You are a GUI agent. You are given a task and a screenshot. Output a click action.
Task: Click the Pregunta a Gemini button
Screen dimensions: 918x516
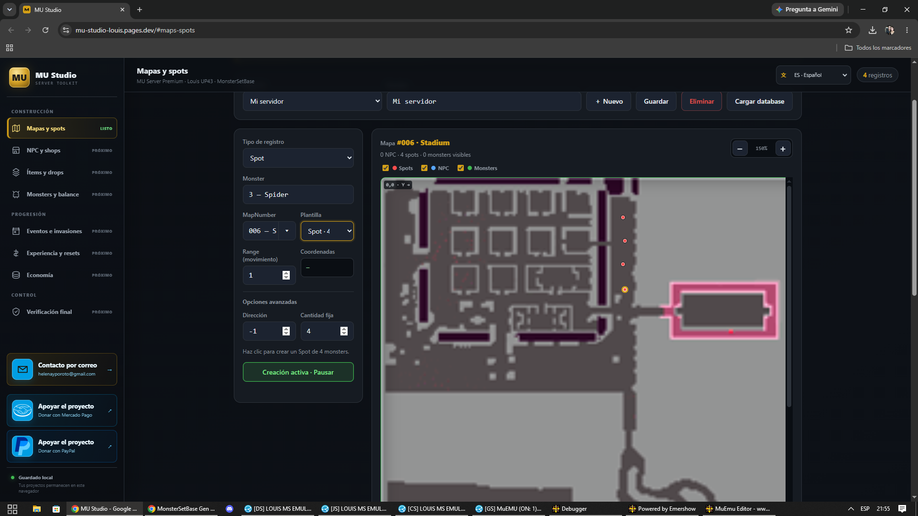807,10
